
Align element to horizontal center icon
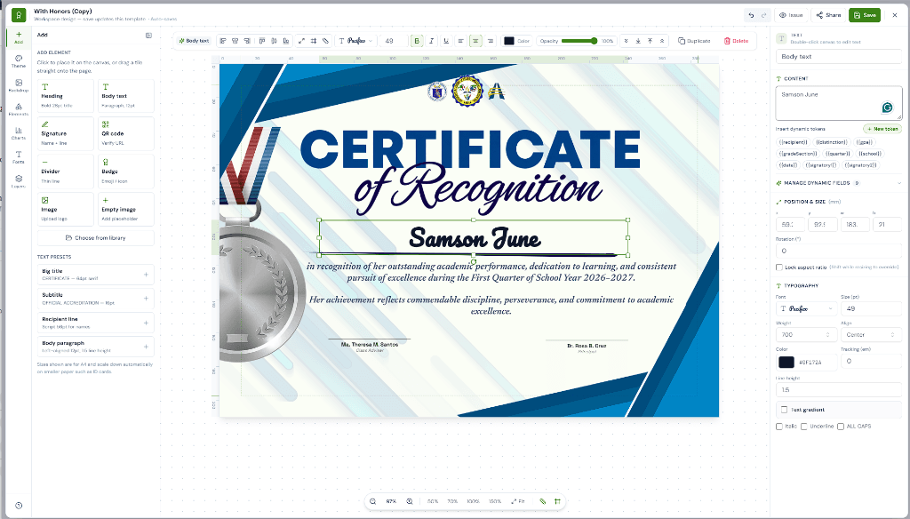point(235,41)
